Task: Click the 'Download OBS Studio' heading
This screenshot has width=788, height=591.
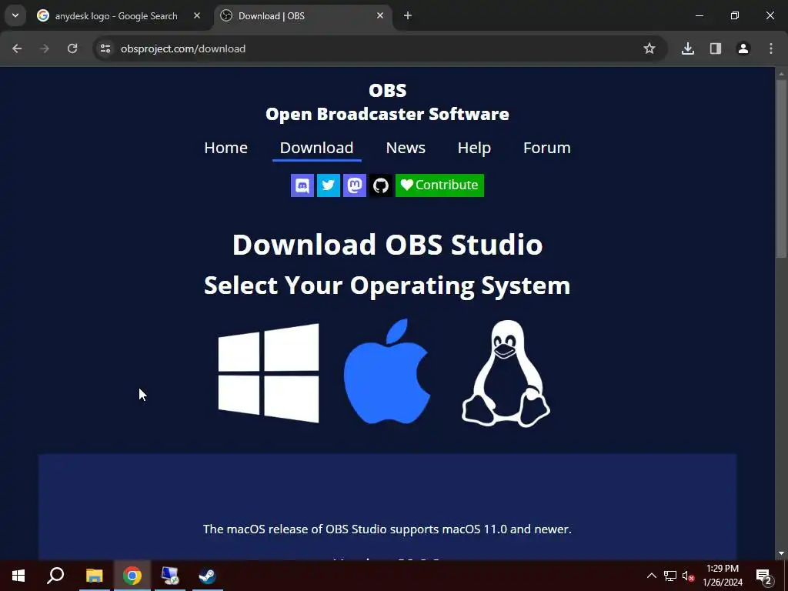Action: (388, 245)
